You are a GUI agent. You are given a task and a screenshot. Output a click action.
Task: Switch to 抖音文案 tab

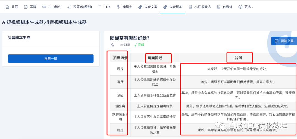click(x=148, y=7)
